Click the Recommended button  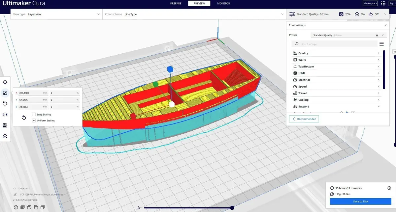coord(304,119)
